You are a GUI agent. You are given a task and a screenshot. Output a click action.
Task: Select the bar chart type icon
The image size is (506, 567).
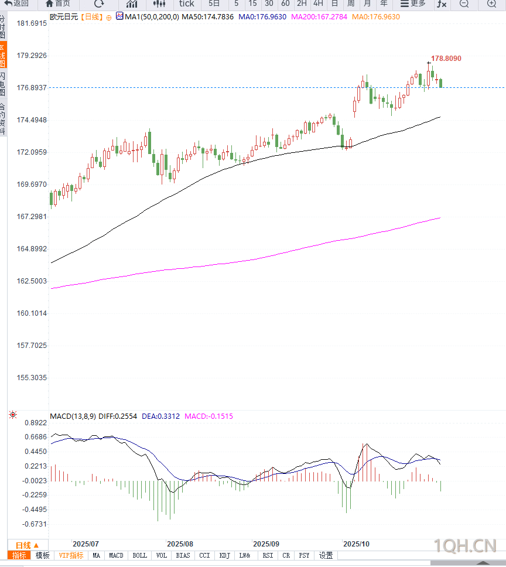pyautogui.click(x=132, y=4)
